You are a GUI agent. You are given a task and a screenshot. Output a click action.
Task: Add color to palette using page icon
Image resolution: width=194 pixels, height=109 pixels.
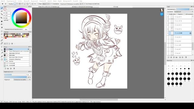(9, 44)
